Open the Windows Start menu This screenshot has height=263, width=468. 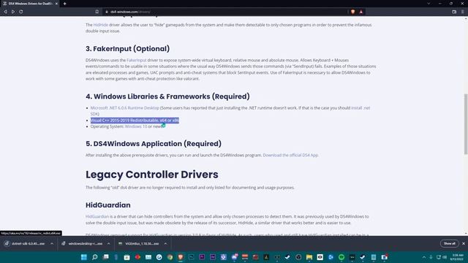click(84, 257)
